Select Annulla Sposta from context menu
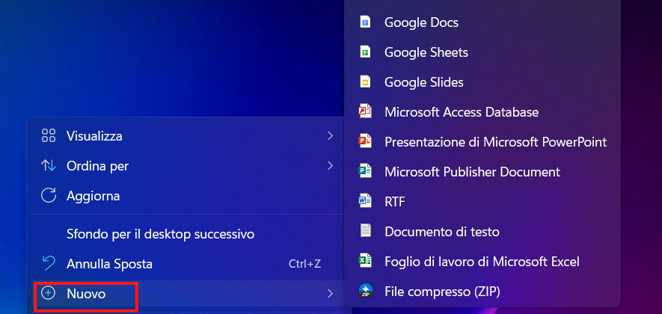This screenshot has width=662, height=314. pyautogui.click(x=109, y=264)
